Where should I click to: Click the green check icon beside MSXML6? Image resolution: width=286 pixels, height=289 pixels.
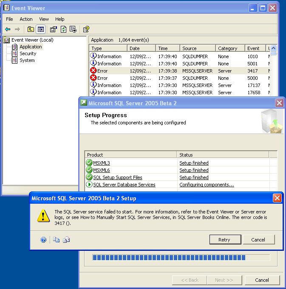(89, 170)
